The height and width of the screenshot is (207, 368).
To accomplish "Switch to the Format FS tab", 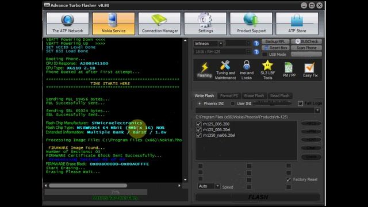I will pyautogui.click(x=229, y=96).
